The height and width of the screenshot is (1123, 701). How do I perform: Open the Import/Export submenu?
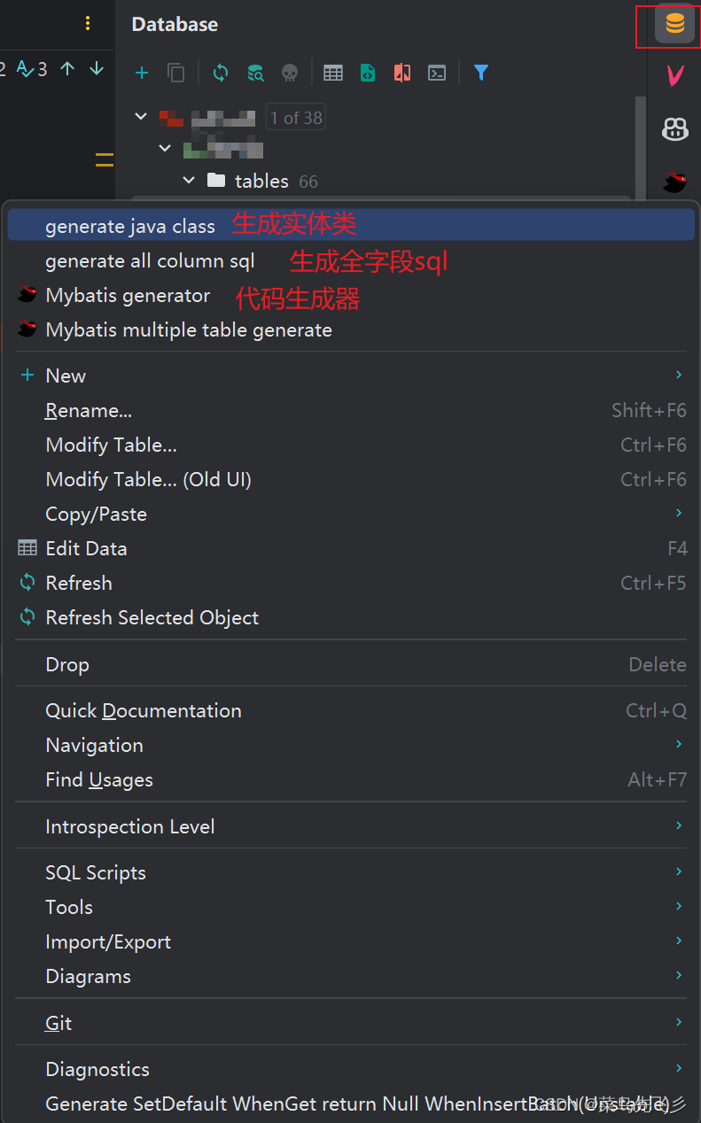[x=108, y=941]
